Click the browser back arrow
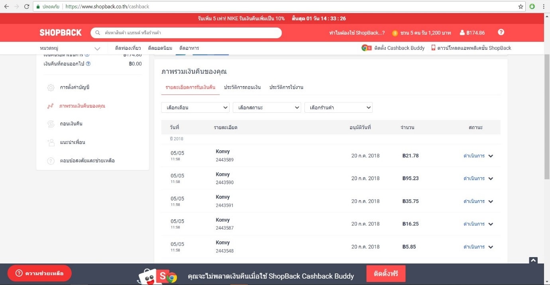Viewport: 550px width, 285px height. coord(6,6)
